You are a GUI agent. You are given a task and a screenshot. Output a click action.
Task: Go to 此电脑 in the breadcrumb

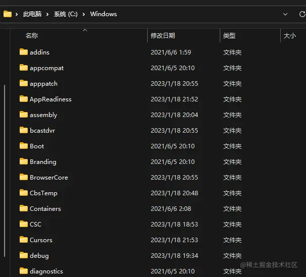(32, 14)
